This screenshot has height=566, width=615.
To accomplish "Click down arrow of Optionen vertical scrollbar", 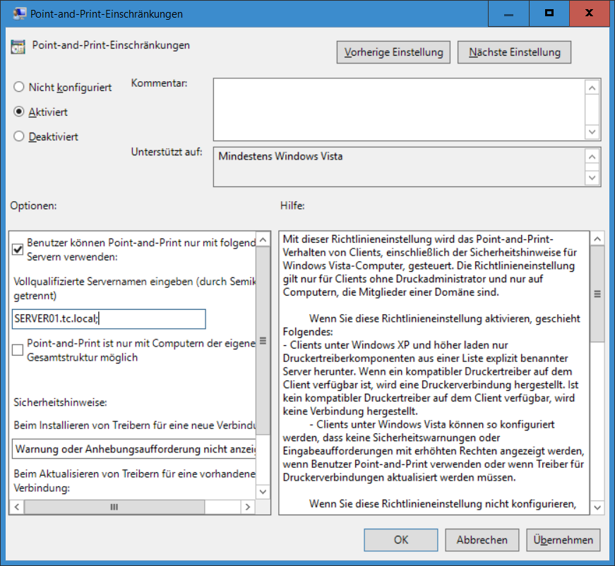I will (x=263, y=491).
